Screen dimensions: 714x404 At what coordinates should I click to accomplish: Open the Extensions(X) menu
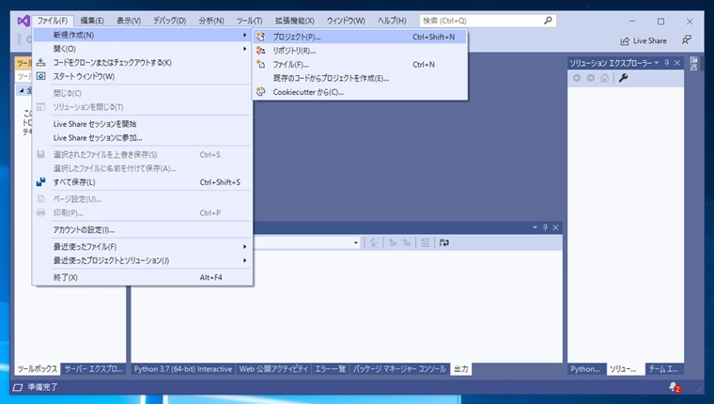click(x=294, y=21)
